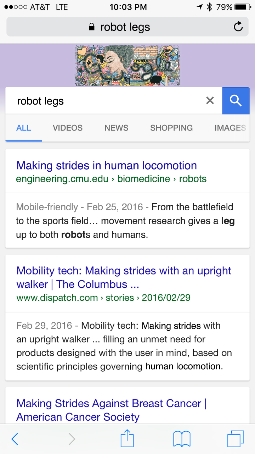The image size is (255, 454).
Task: Show open tabs with the tabs icon
Action: [x=236, y=439]
